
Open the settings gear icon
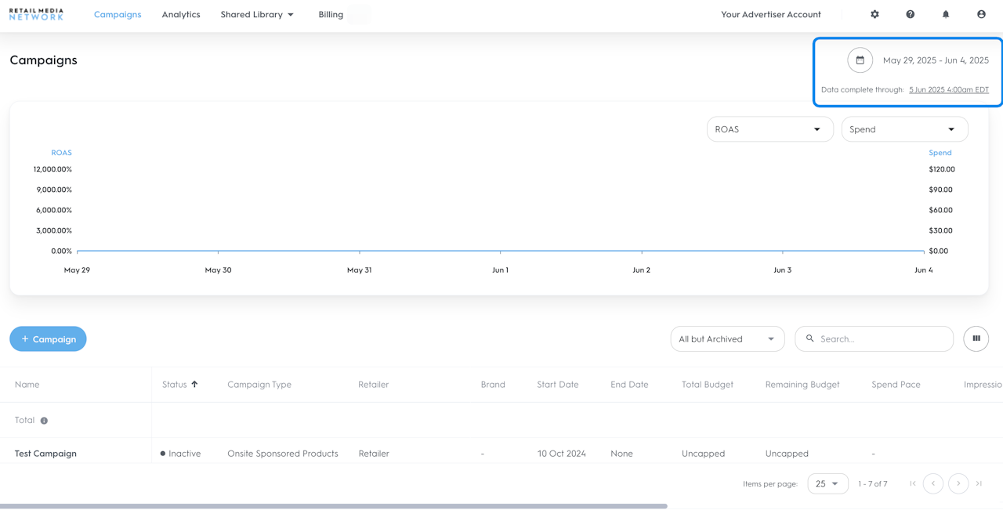(874, 14)
